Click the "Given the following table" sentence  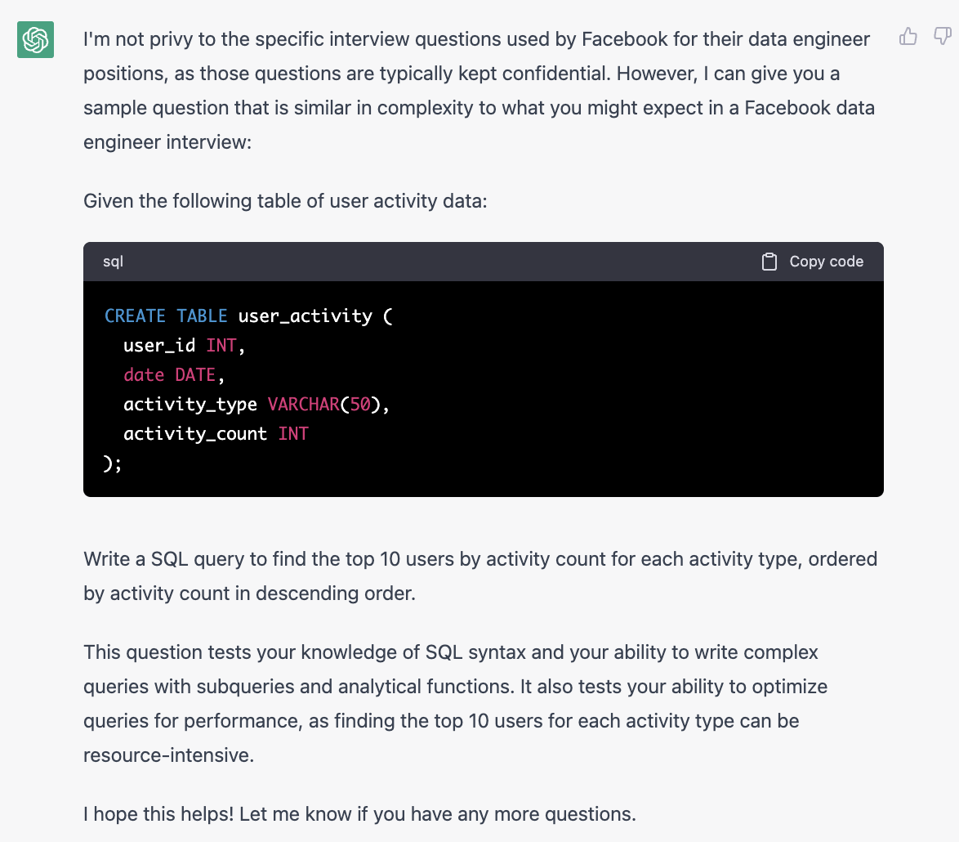pyautogui.click(x=285, y=200)
